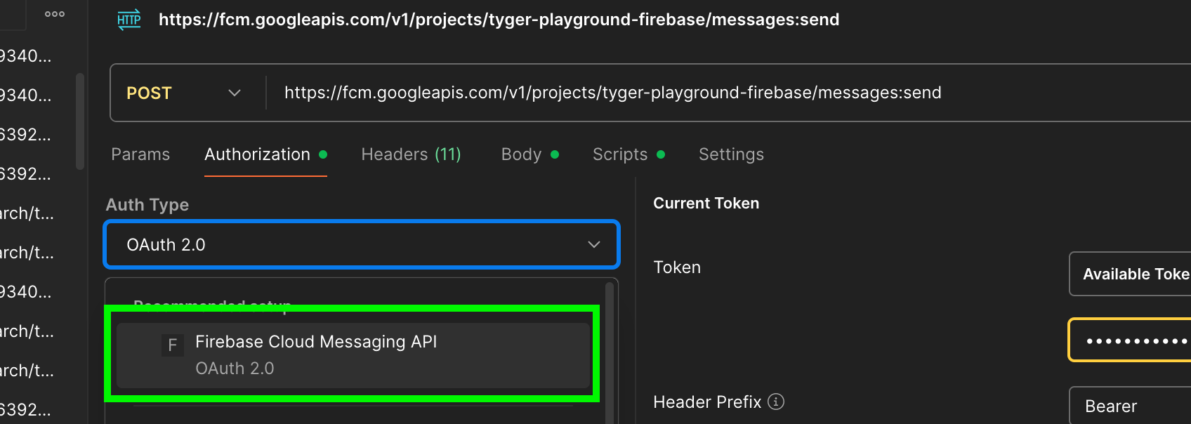The height and width of the screenshot is (424, 1191).
Task: Expand the POST method dropdown chevron
Action: (235, 93)
